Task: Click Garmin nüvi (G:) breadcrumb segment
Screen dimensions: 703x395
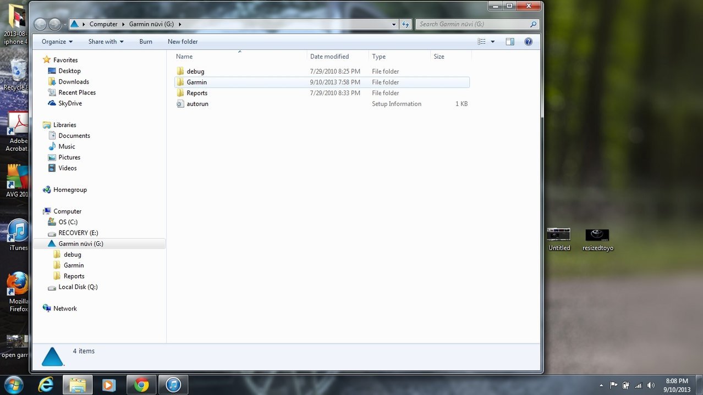Action: click(151, 24)
